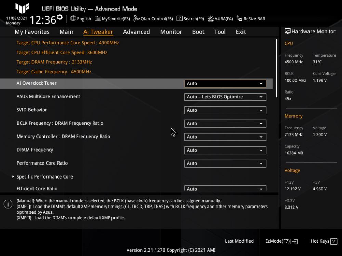Open the Performance Core Ratio dropdown
This screenshot has width=342, height=256.
click(x=225, y=163)
